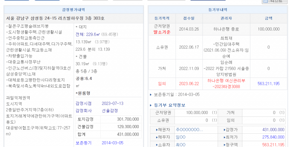
Task: Click the 소유자 name 최OO
Action: (180, 144)
